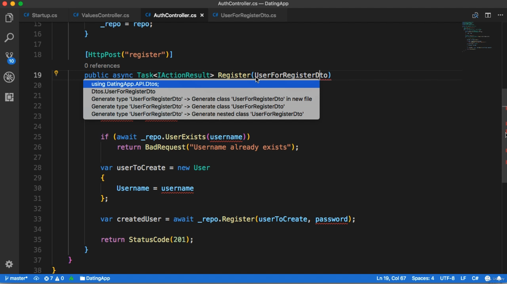Click the '0 references' CodeLens link
Screen dimensions: 507x284
click(102, 65)
